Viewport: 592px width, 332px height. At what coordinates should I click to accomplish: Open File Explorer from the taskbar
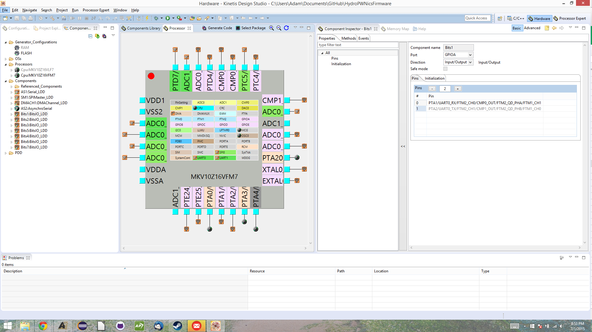coord(25,326)
